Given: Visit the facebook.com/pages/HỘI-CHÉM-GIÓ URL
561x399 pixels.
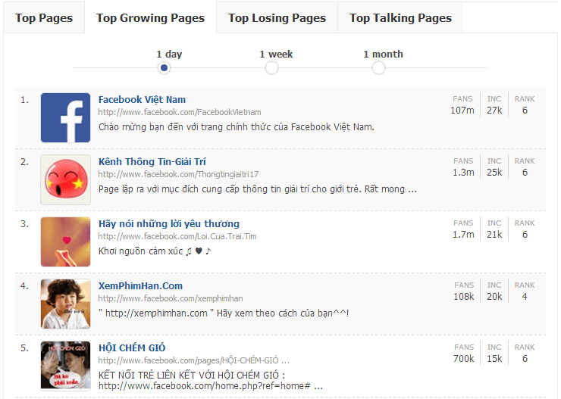Looking at the screenshot, I should click(x=193, y=360).
